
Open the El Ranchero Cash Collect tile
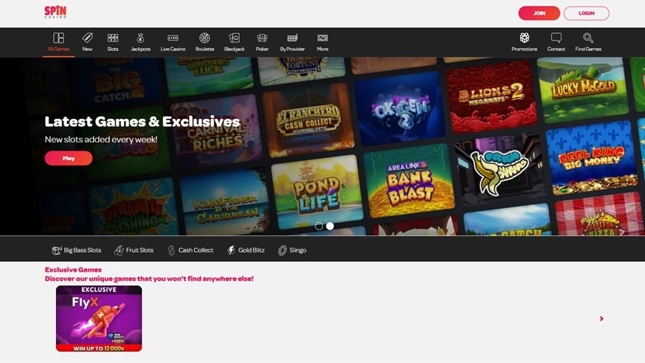pyautogui.click(x=308, y=120)
